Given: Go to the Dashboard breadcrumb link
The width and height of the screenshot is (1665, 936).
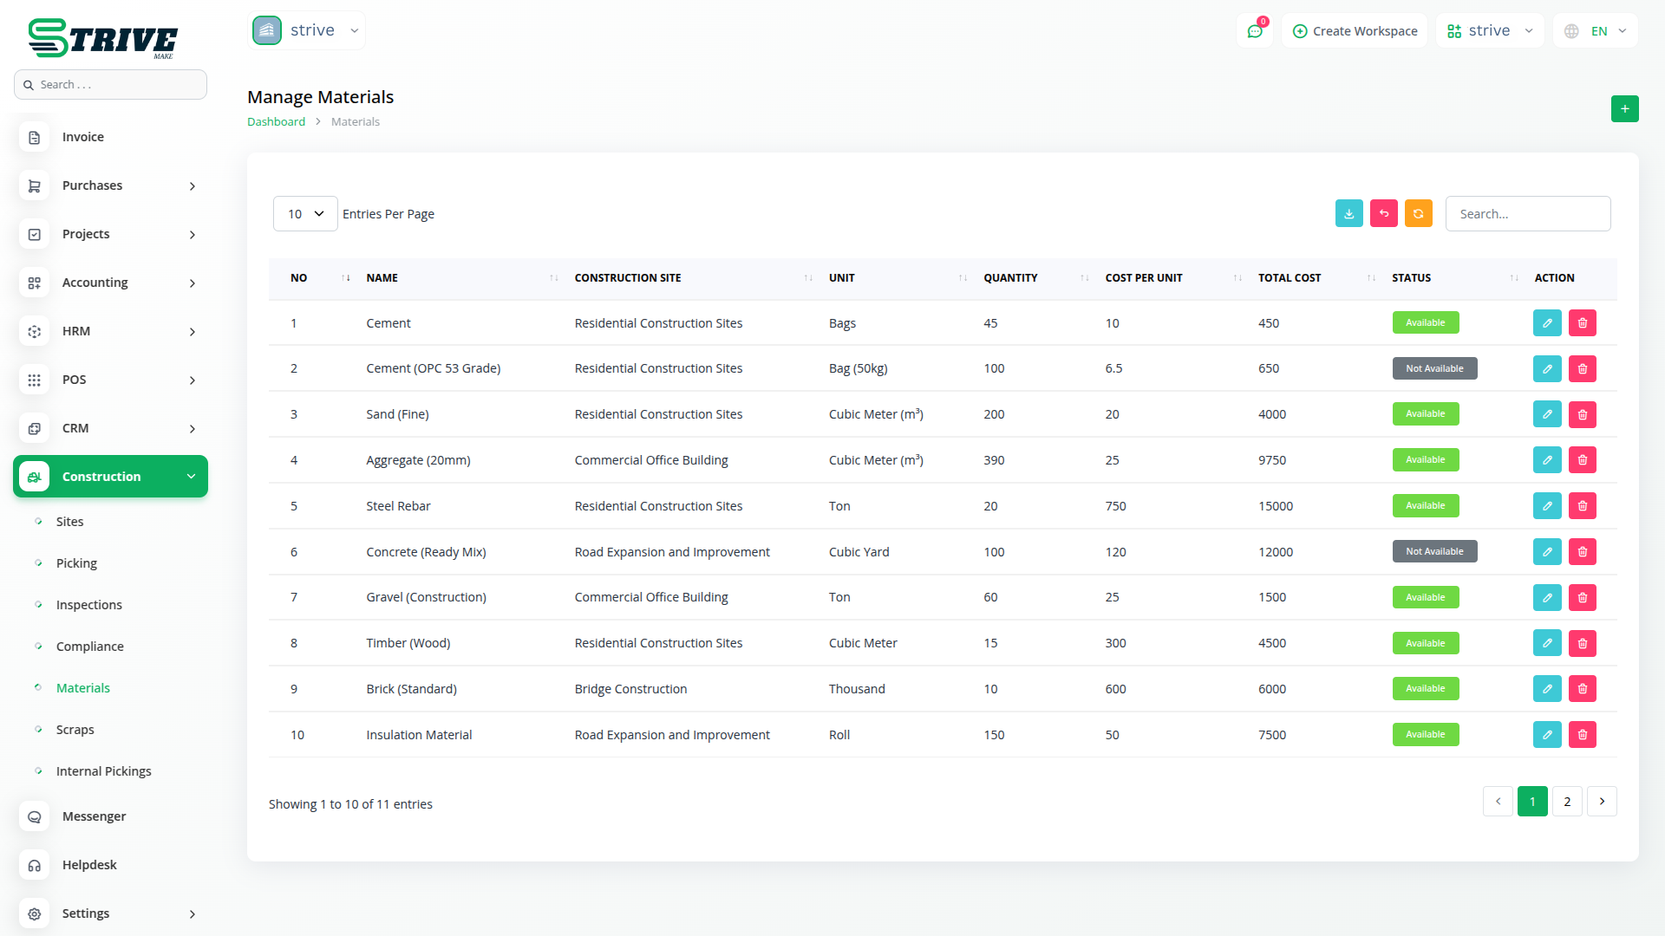Looking at the screenshot, I should click(x=276, y=122).
